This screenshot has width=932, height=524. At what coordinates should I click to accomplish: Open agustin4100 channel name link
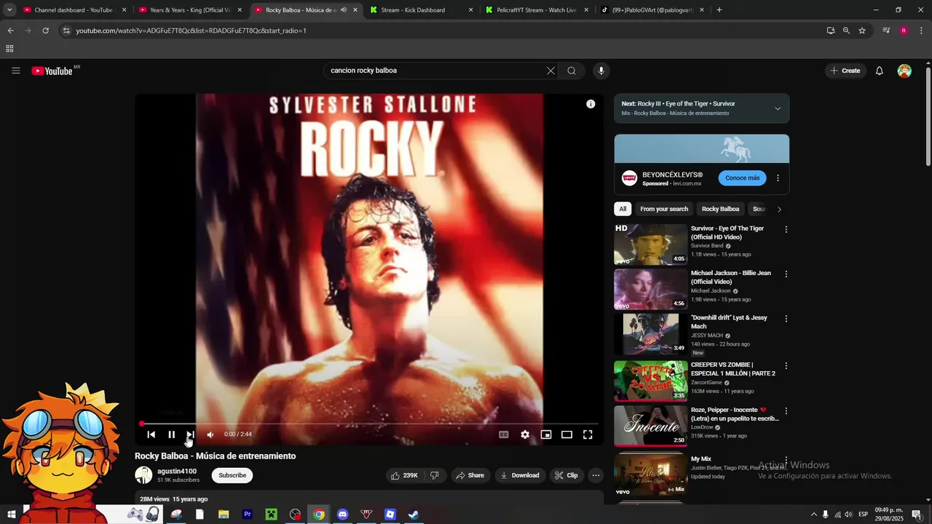click(x=177, y=471)
